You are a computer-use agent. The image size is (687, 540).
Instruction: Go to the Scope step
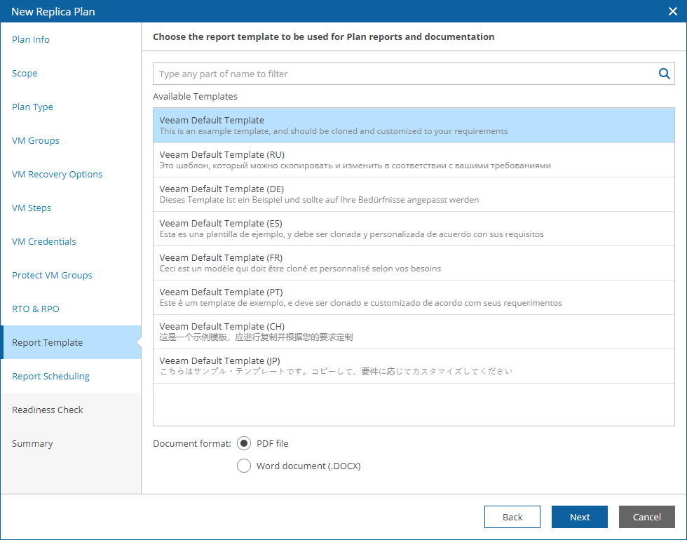click(25, 73)
